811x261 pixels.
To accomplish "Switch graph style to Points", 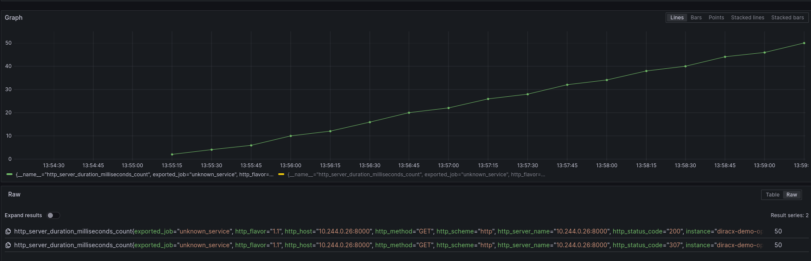I will pos(716,18).
